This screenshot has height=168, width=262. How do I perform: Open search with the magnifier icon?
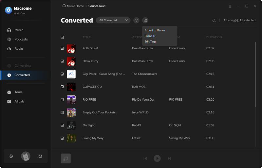coord(214,20)
